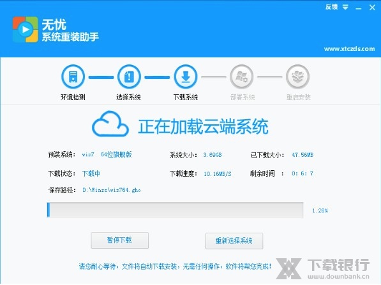
Task: Click the 重新选择系统 button
Action: click(234, 241)
